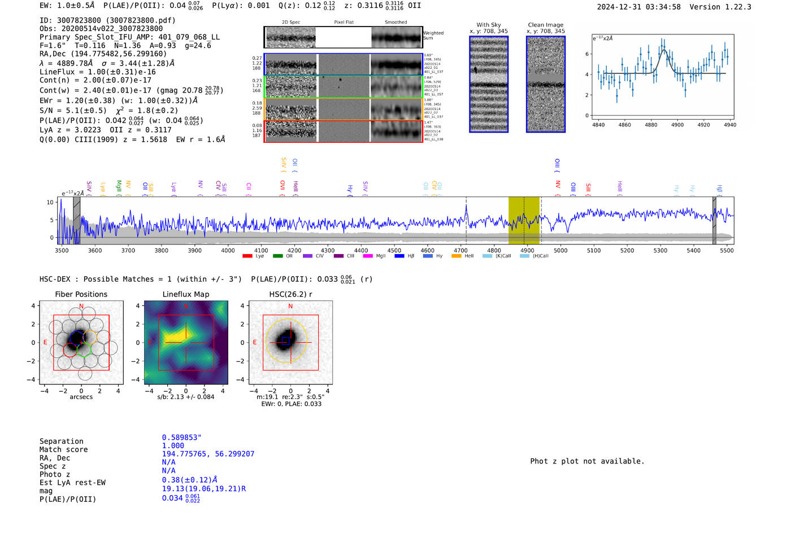Select the magenta MgII legend swatch
The height and width of the screenshot is (538, 791).
tap(367, 256)
